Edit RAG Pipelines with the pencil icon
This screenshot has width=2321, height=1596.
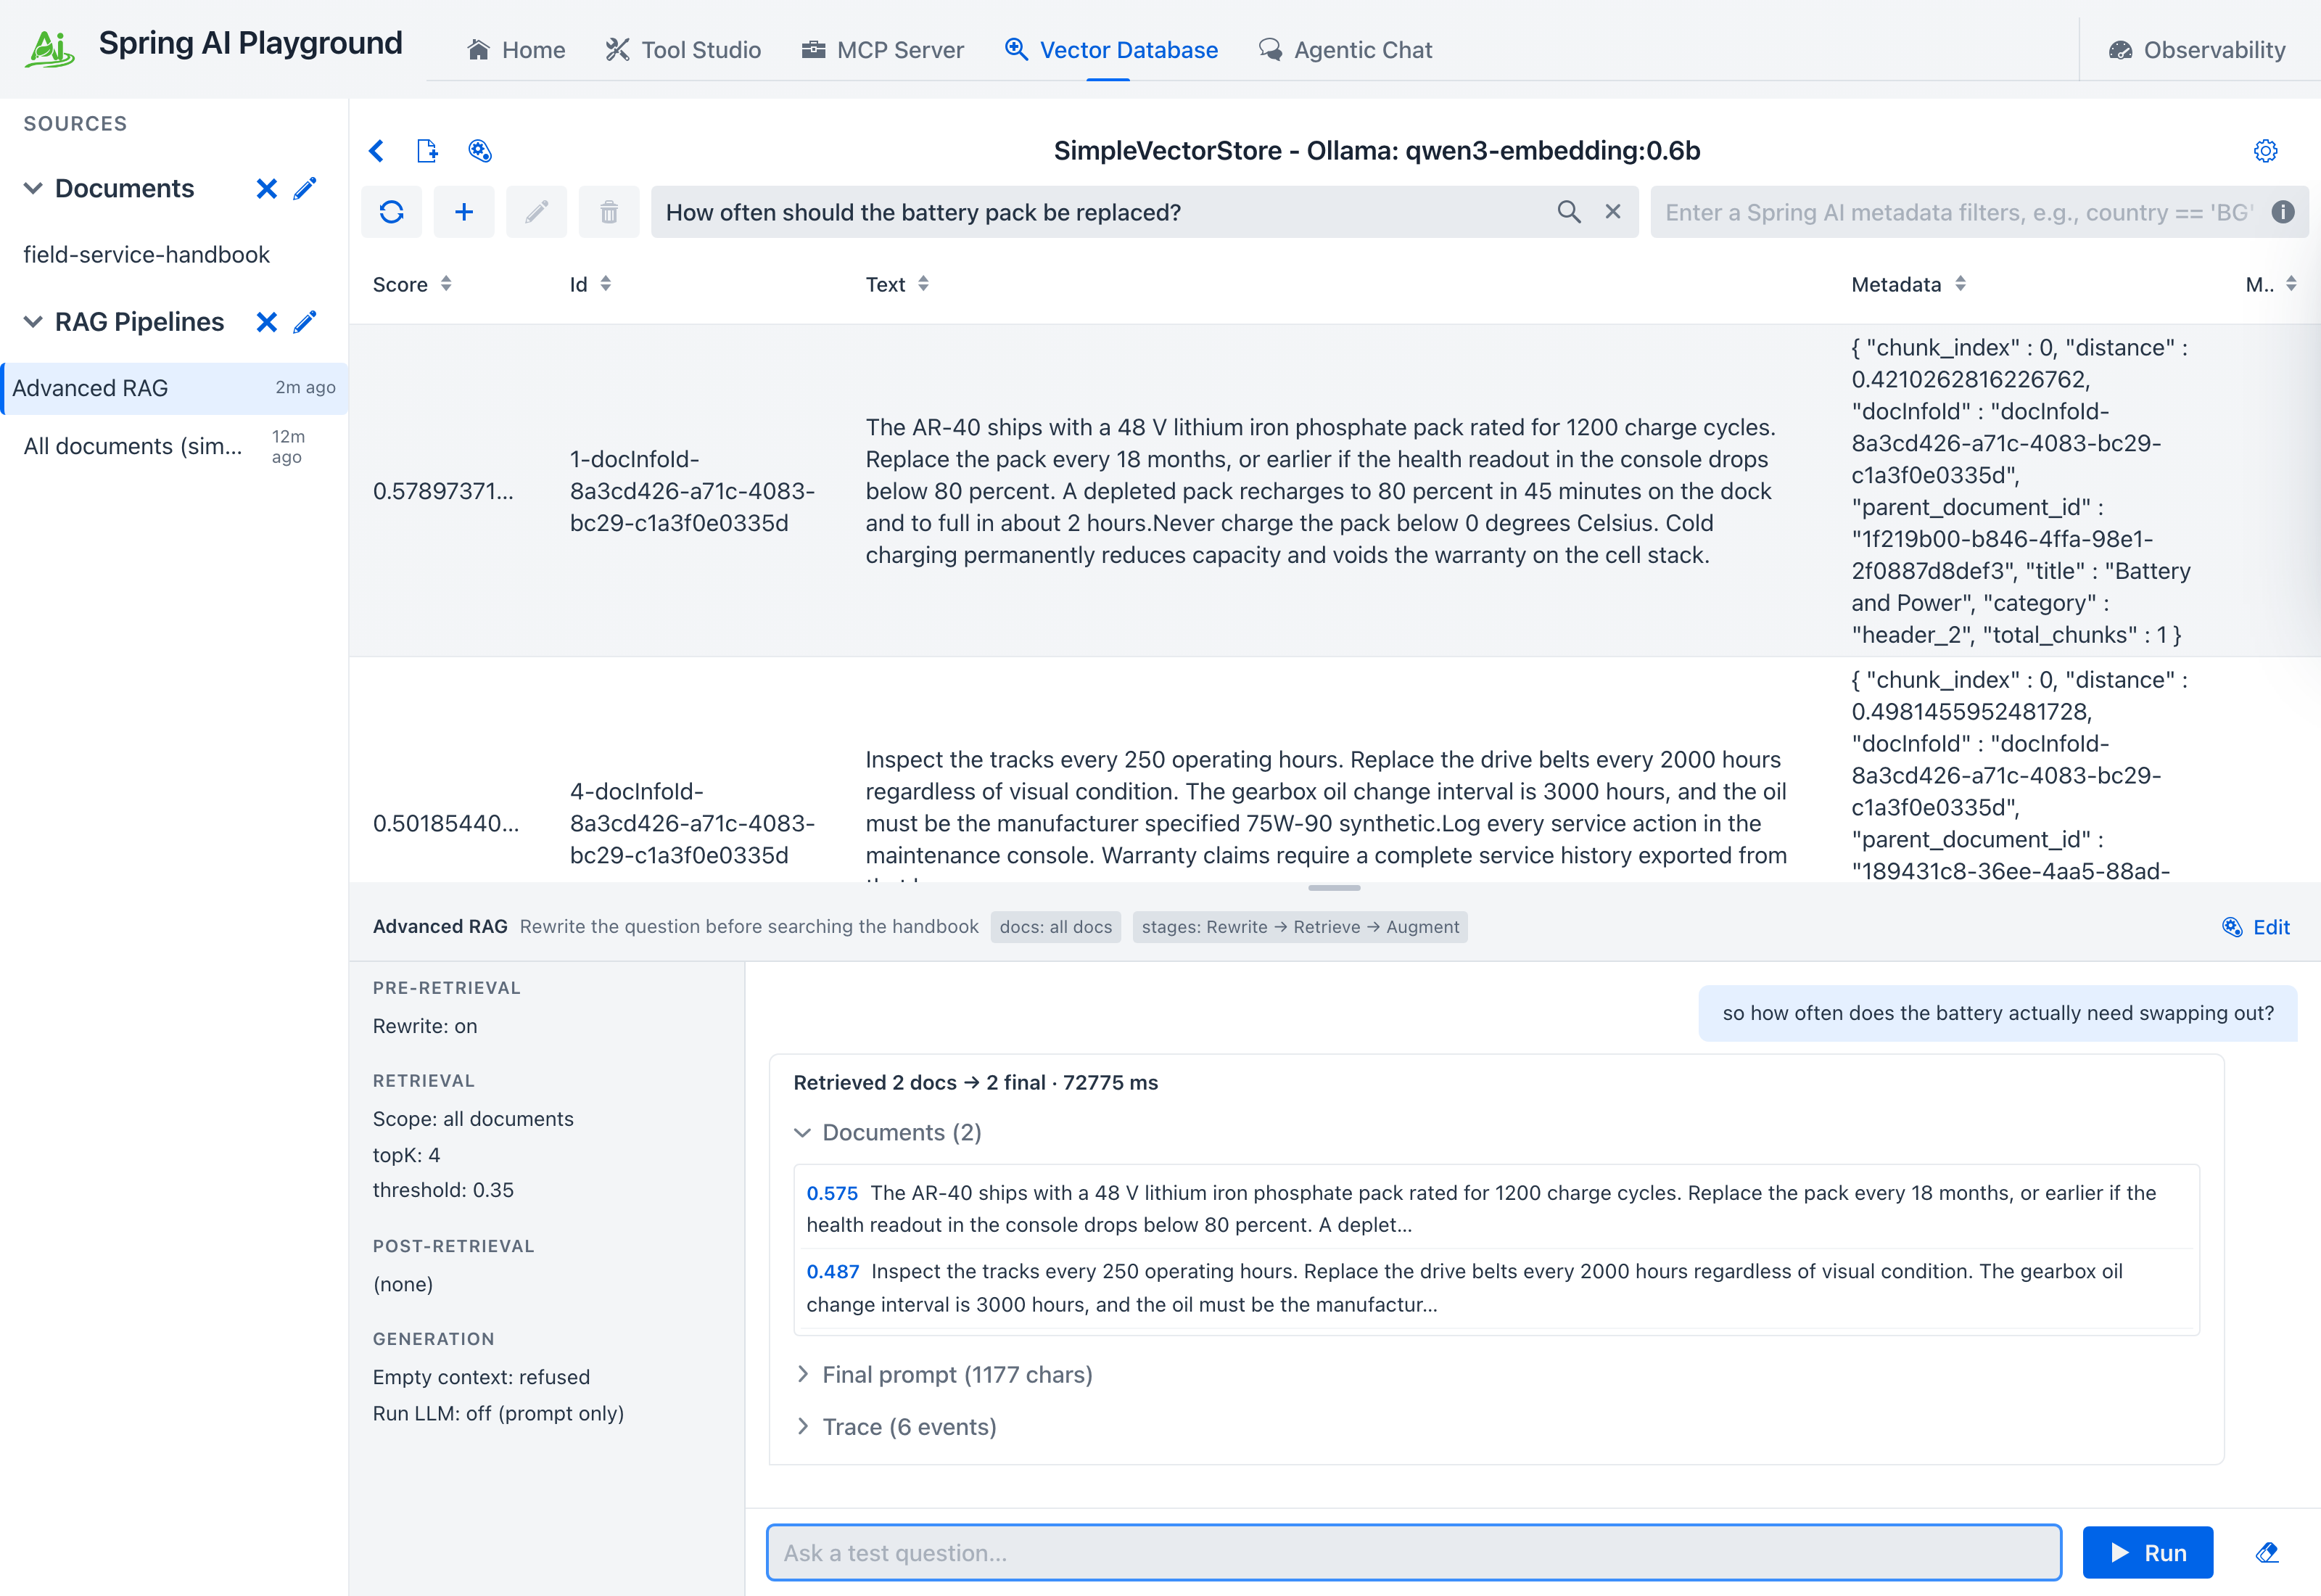(305, 322)
